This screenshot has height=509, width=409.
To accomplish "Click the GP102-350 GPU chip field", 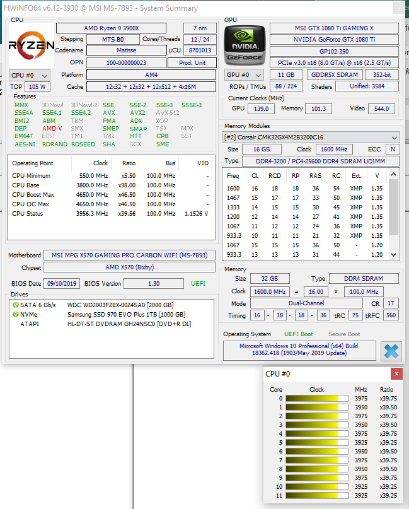I will pos(334,51).
